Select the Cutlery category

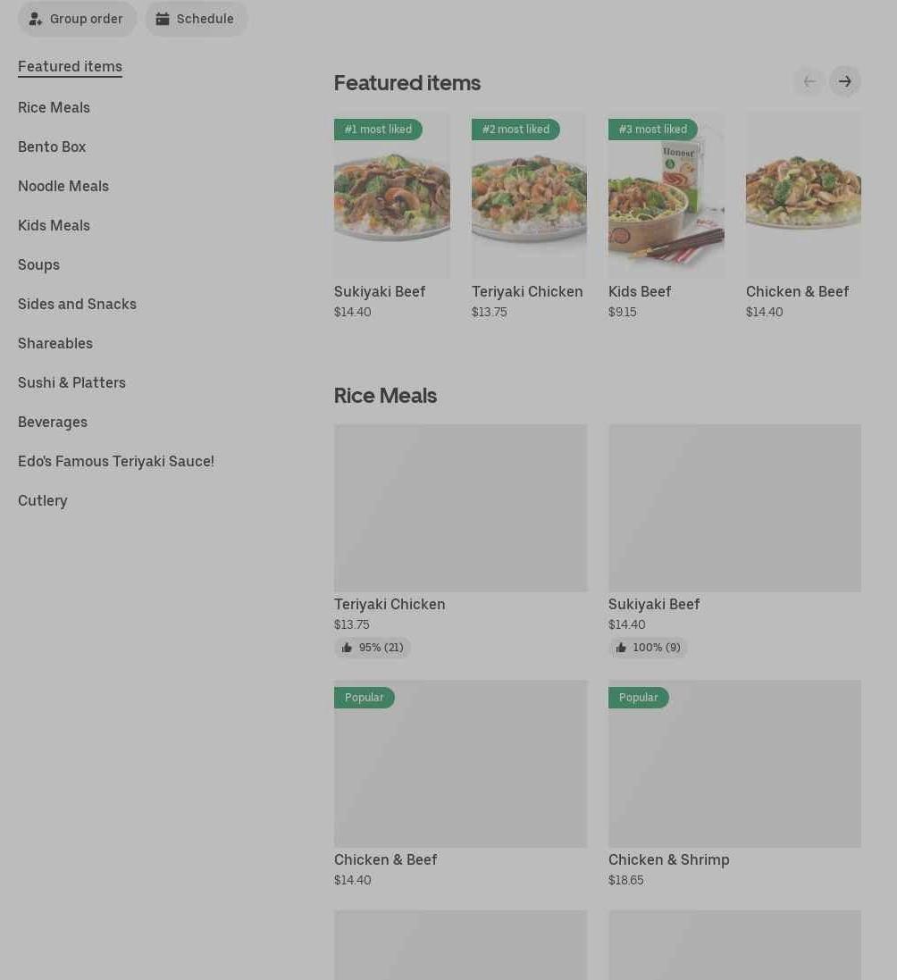pyautogui.click(x=43, y=500)
